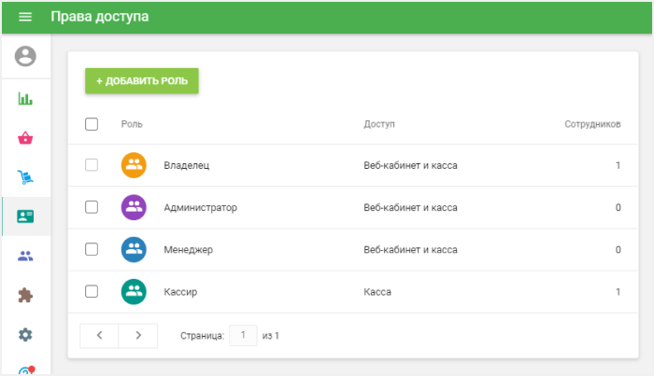Open the Владелец role entry
The width and height of the screenshot is (654, 376).
186,165
